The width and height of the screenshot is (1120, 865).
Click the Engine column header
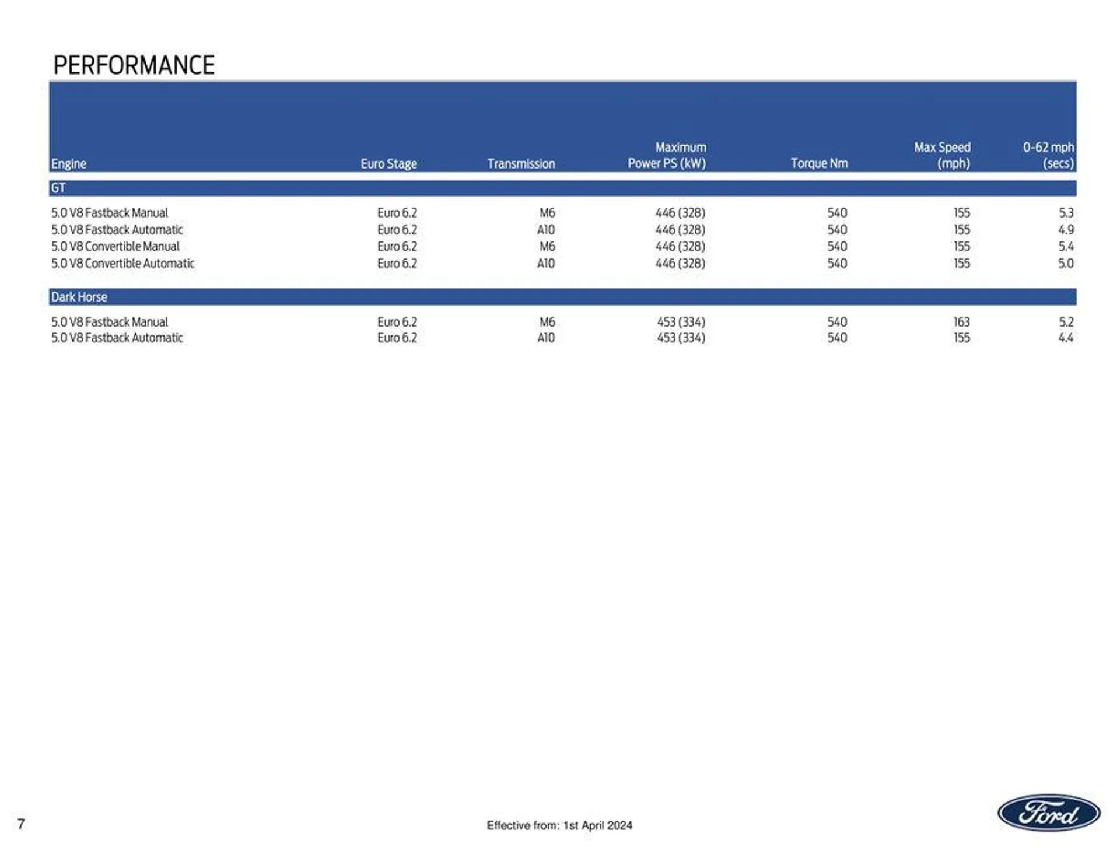(x=69, y=164)
